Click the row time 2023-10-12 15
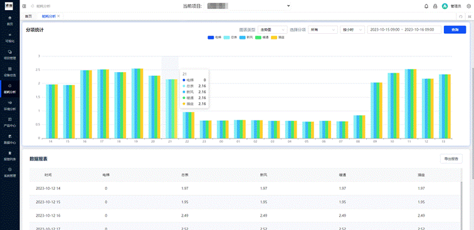The height and width of the screenshot is (230, 474). (x=48, y=202)
